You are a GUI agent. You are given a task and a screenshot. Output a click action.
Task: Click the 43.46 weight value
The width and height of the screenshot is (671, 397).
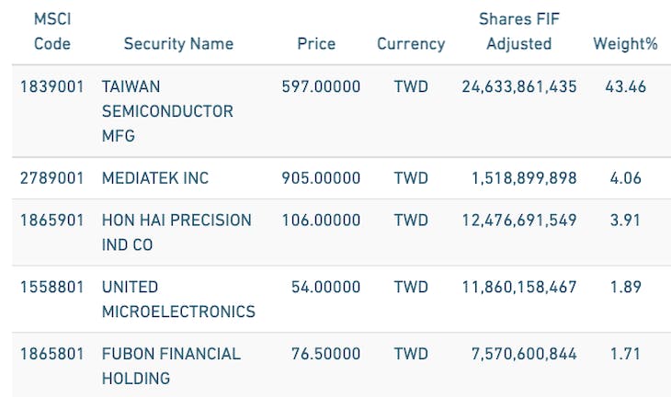coord(626,86)
